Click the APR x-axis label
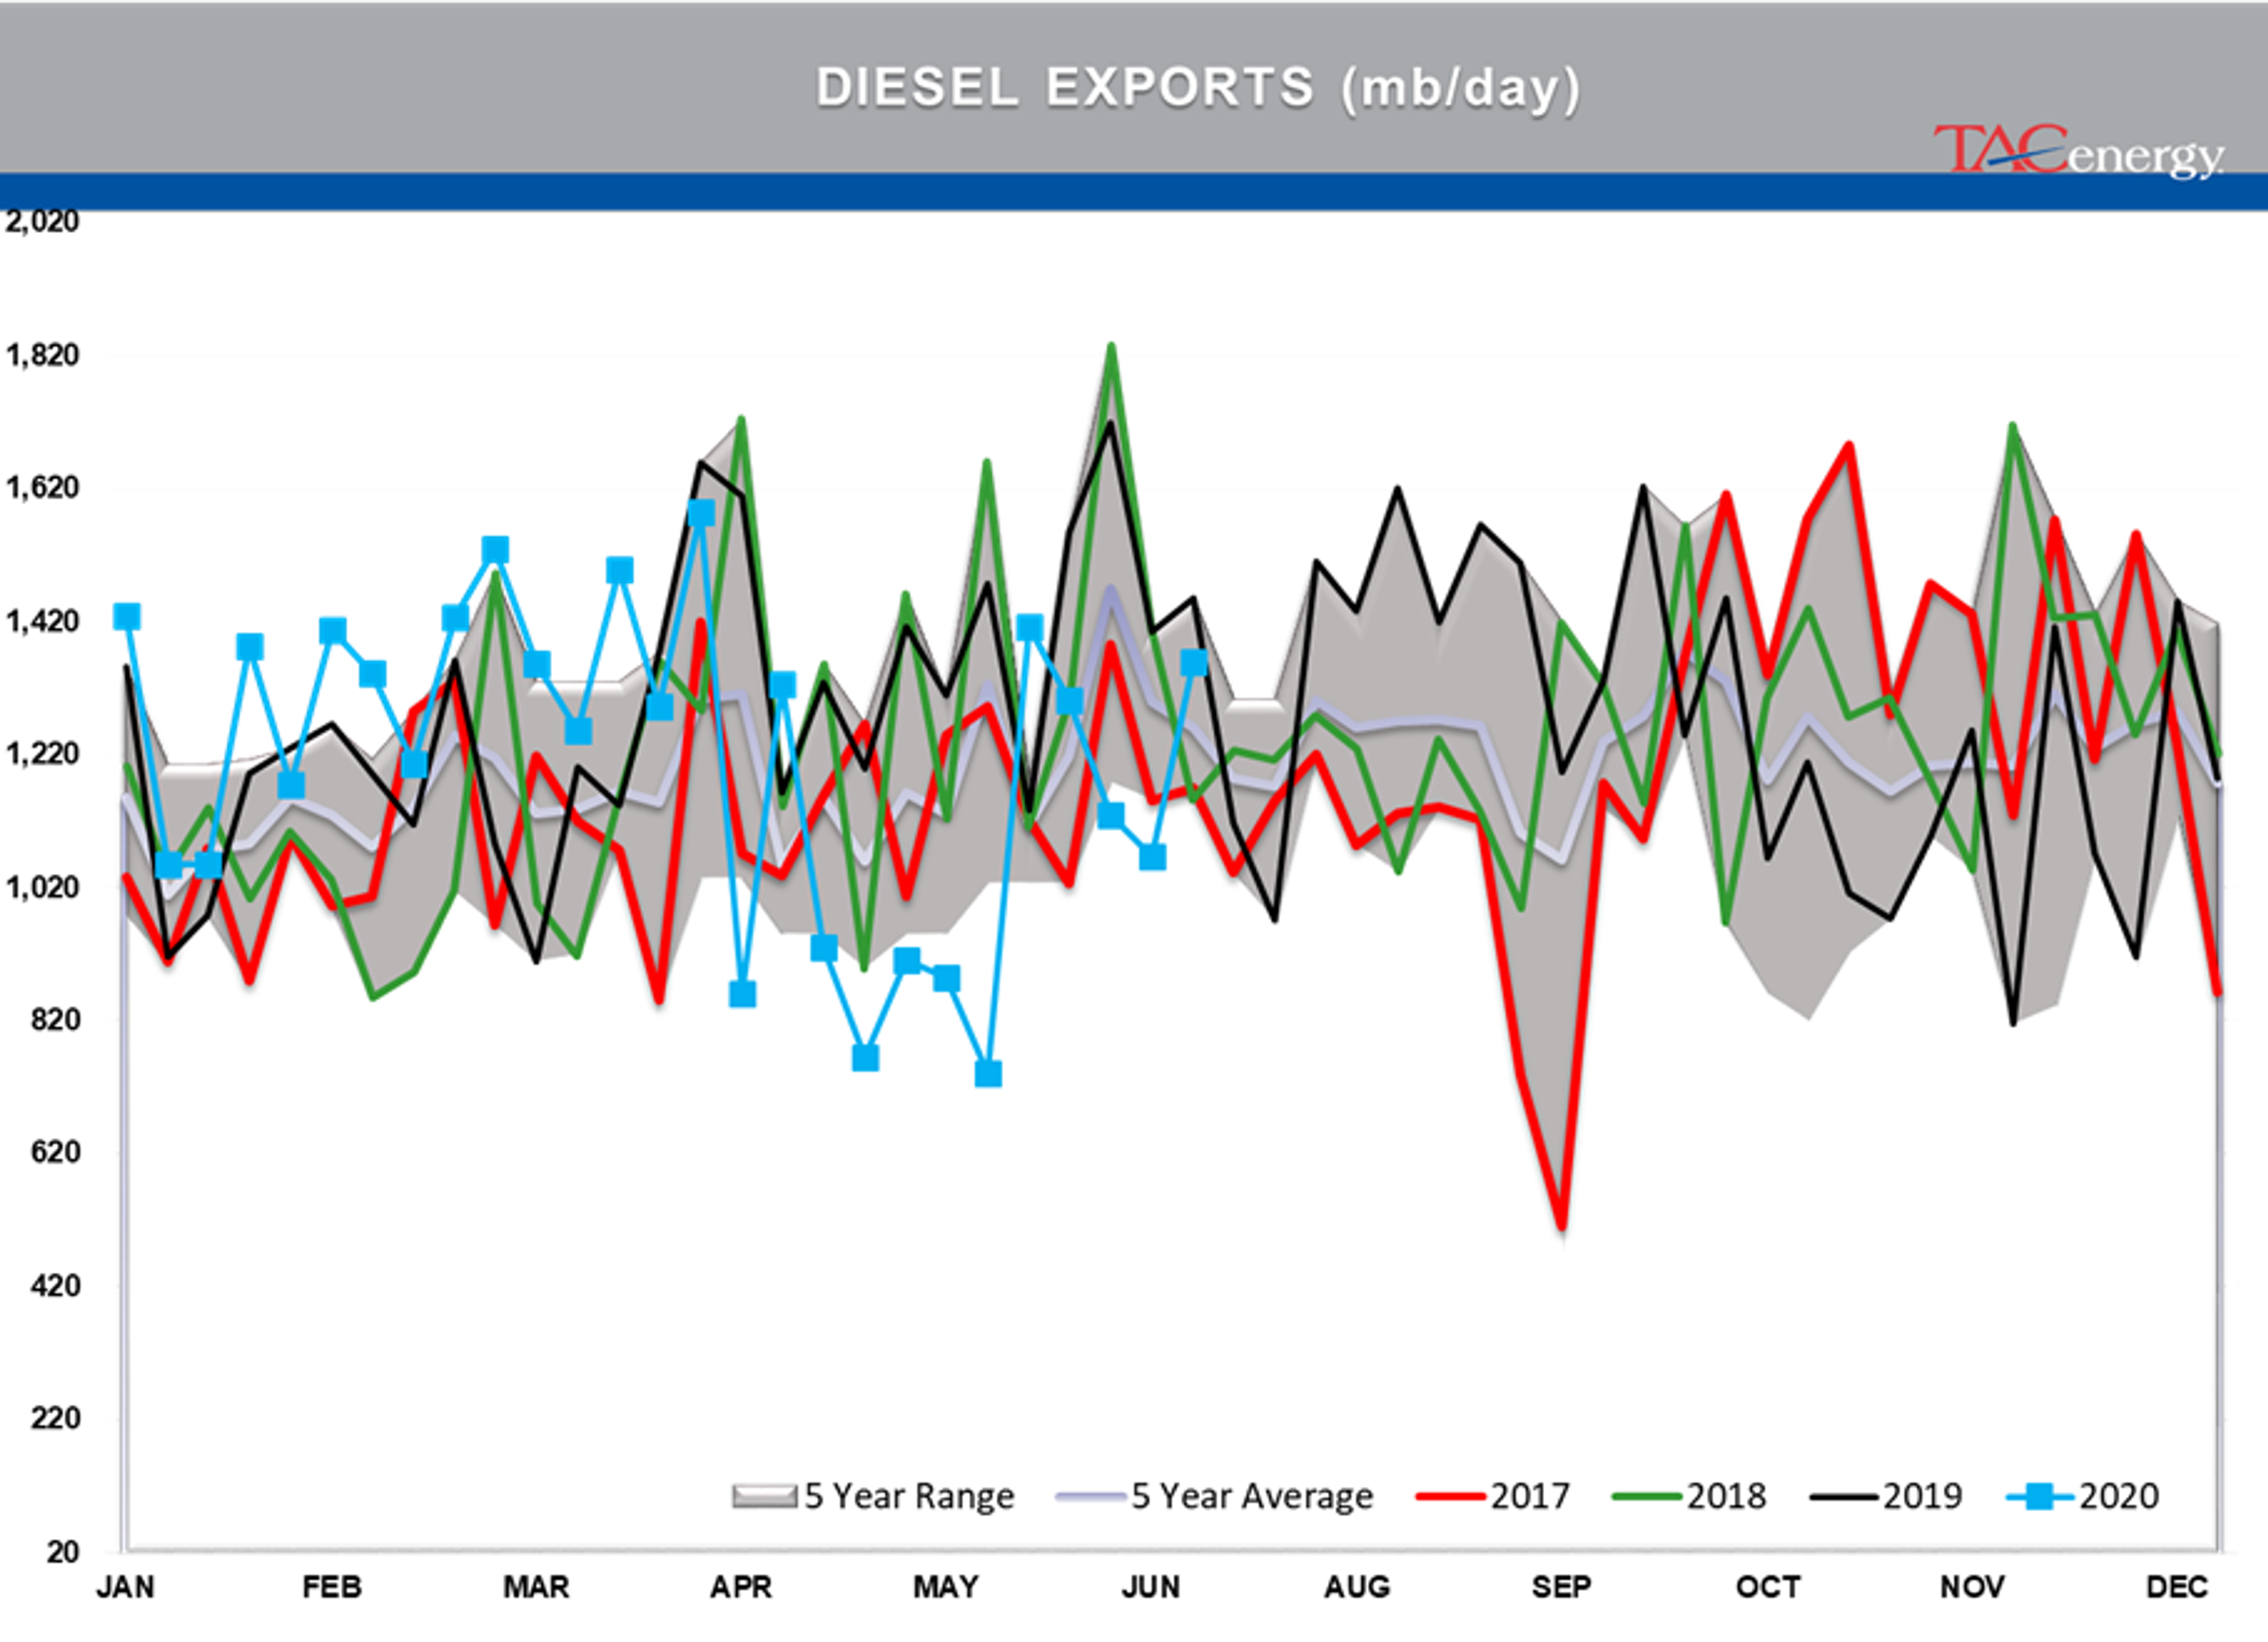 click(741, 1587)
